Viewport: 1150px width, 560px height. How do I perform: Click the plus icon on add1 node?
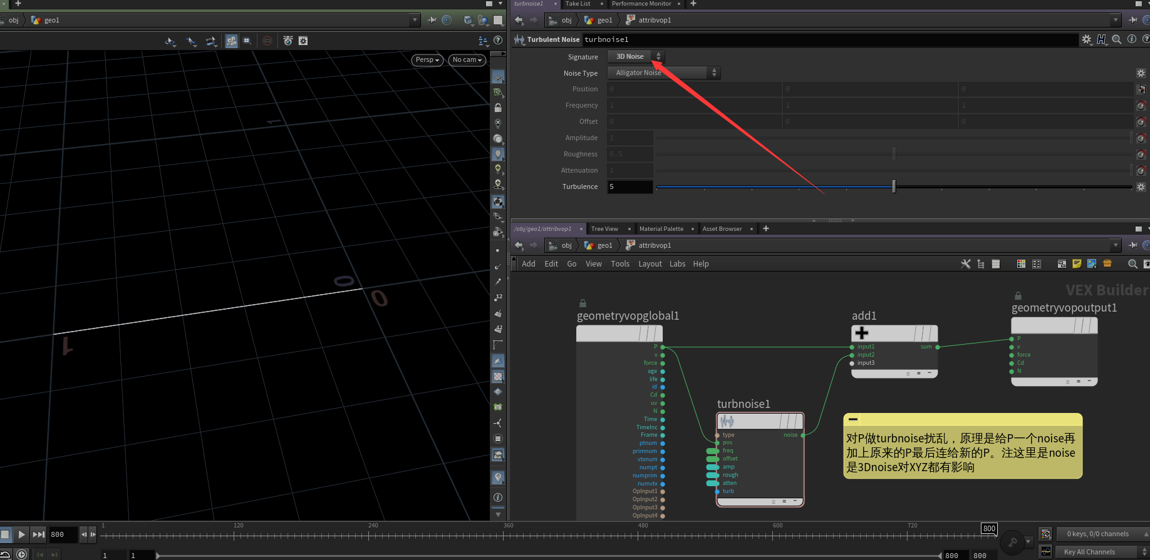click(x=862, y=333)
